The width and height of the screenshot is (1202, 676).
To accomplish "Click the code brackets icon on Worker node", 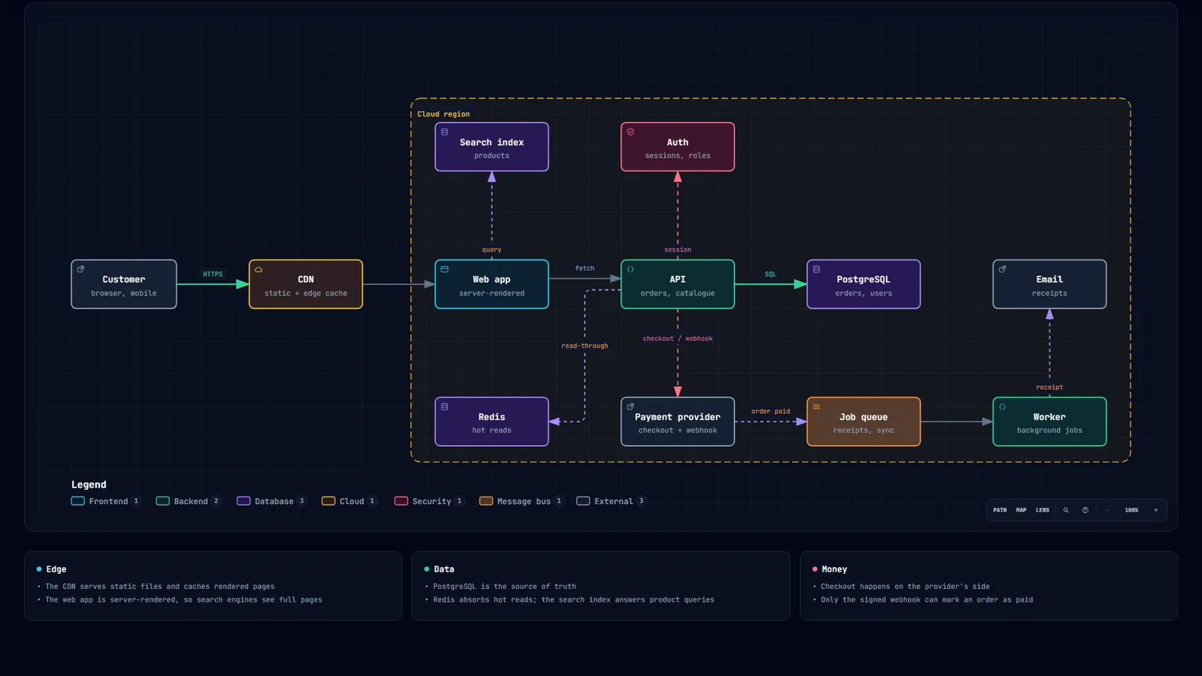I will [x=1002, y=406].
